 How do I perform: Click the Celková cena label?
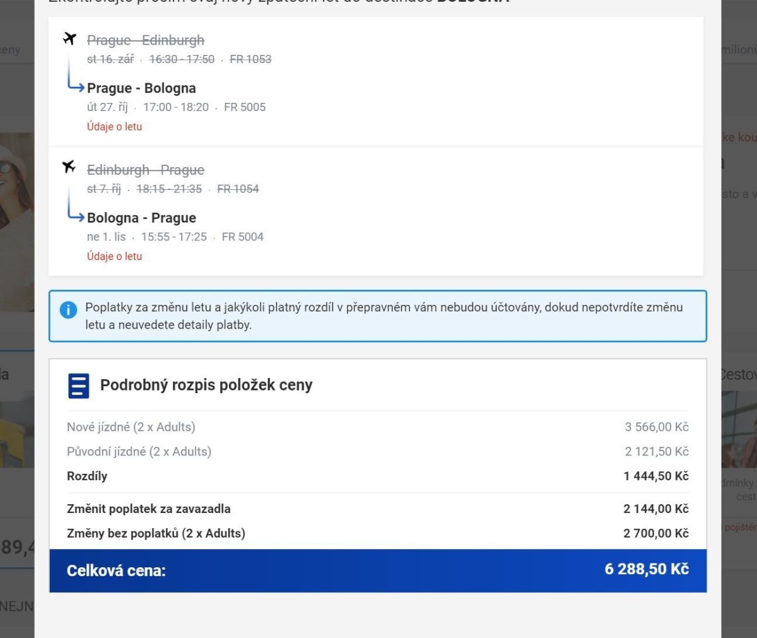(x=116, y=571)
